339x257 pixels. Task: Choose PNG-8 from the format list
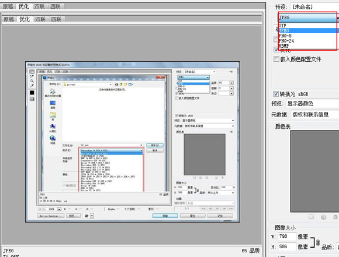[x=307, y=36]
